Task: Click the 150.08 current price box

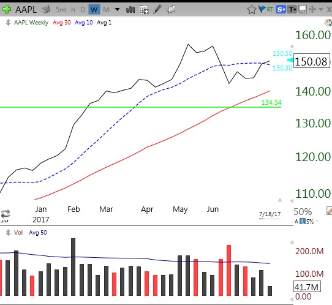Action: 311,61
